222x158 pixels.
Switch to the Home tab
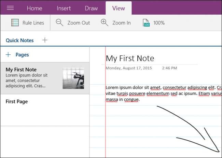34,8
